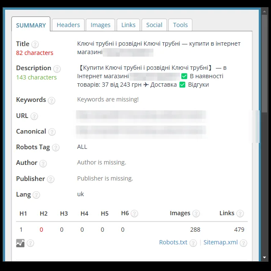Click the H1 count value 1
Screen dimensions: 271x271
(21, 230)
